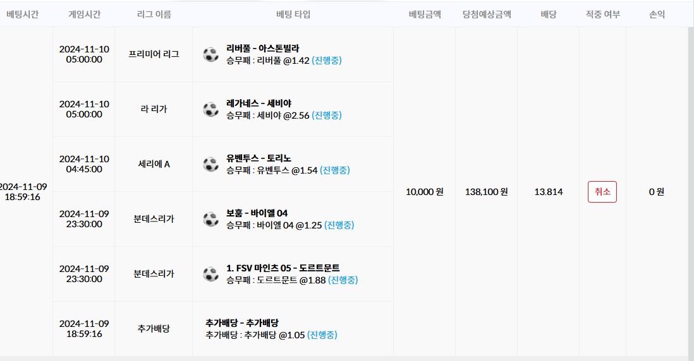Click the 베팅 타입 column header
This screenshot has height=361, width=694.
coord(293,15)
